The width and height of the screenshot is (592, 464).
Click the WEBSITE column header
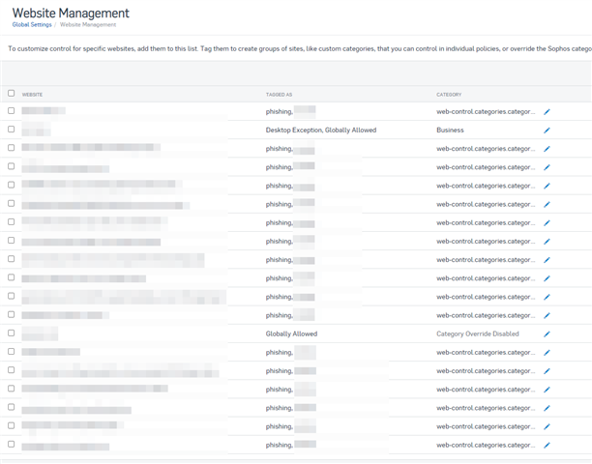click(32, 95)
